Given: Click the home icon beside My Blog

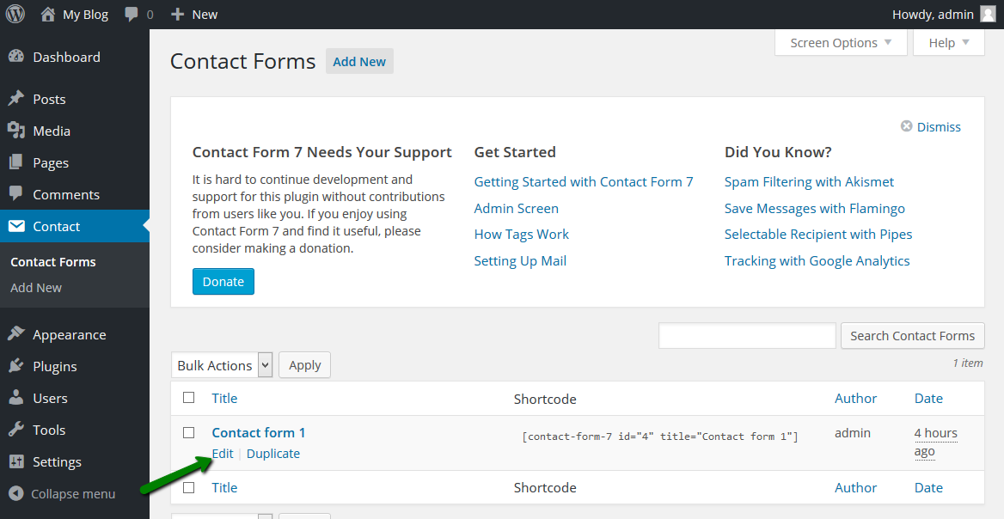Looking at the screenshot, I should [x=48, y=14].
